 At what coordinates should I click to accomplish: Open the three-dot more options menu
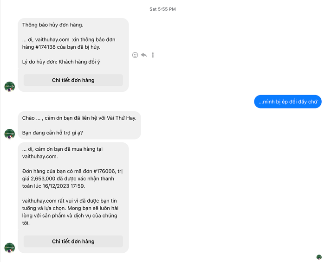coord(153,55)
